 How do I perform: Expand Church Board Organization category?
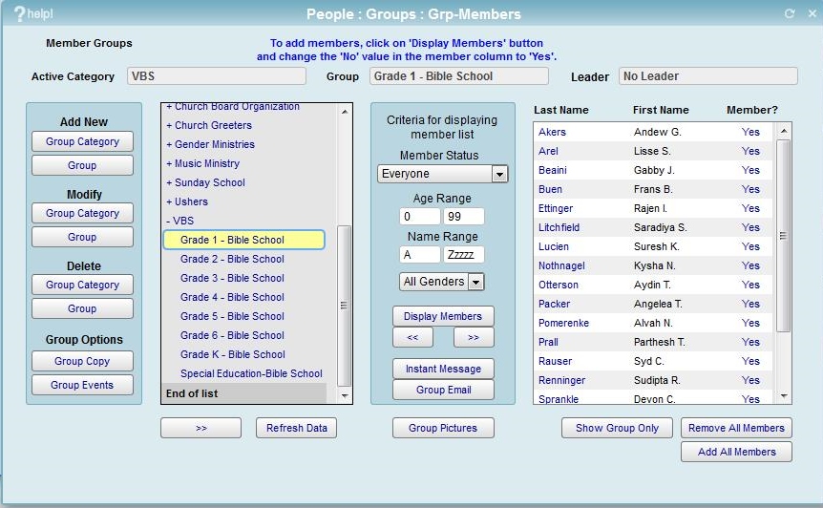point(233,107)
